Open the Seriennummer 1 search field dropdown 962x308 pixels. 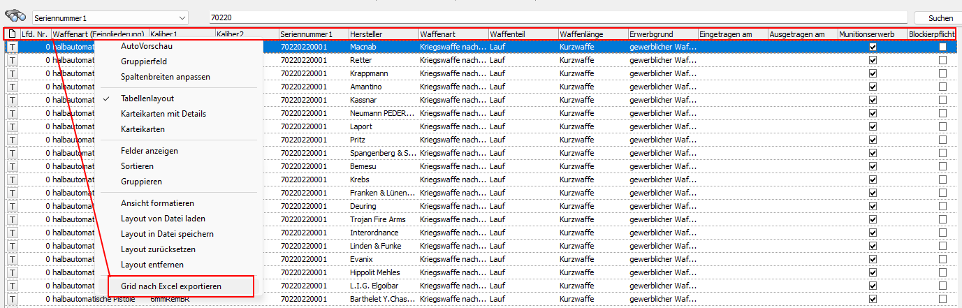pyautogui.click(x=182, y=17)
